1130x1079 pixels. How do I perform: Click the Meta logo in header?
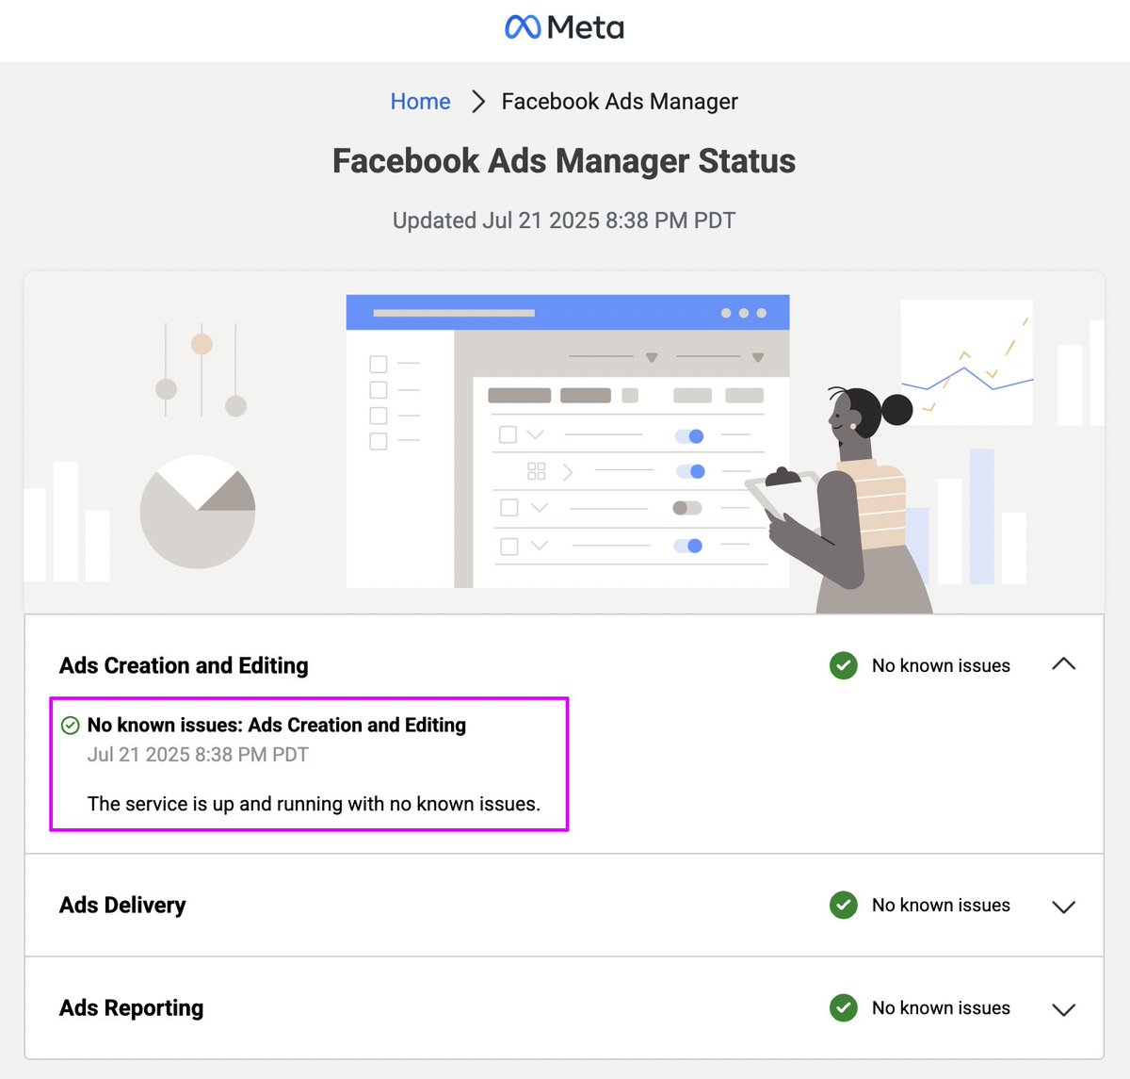click(x=564, y=27)
